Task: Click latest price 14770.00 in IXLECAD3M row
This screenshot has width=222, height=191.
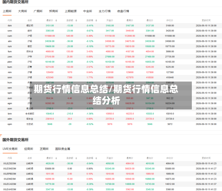Action: pos(50,184)
